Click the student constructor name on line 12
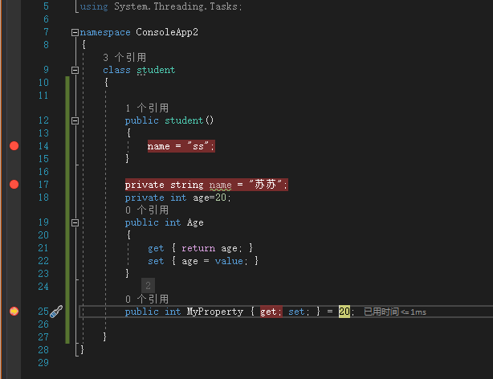This screenshot has width=493, height=379. 184,120
